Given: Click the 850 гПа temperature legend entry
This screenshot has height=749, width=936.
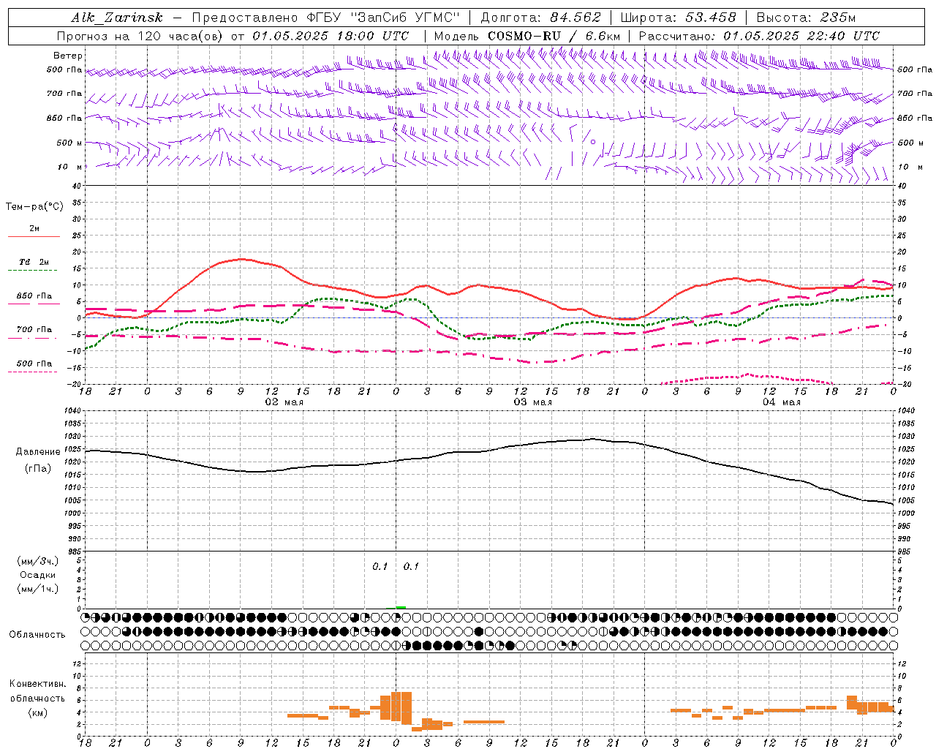Looking at the screenshot, I should 34,296.
